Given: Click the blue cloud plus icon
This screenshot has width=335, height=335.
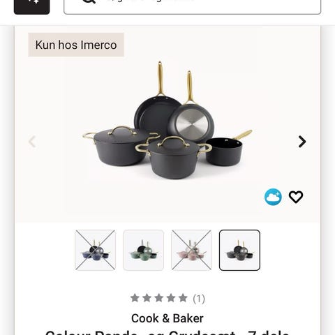Looking at the screenshot, I should coord(273,197).
